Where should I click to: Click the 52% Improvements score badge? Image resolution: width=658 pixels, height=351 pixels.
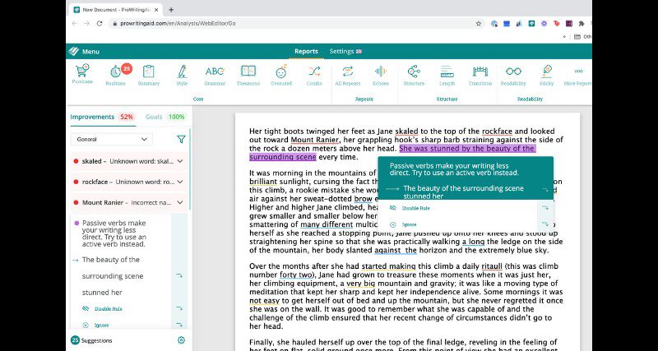[x=127, y=117]
